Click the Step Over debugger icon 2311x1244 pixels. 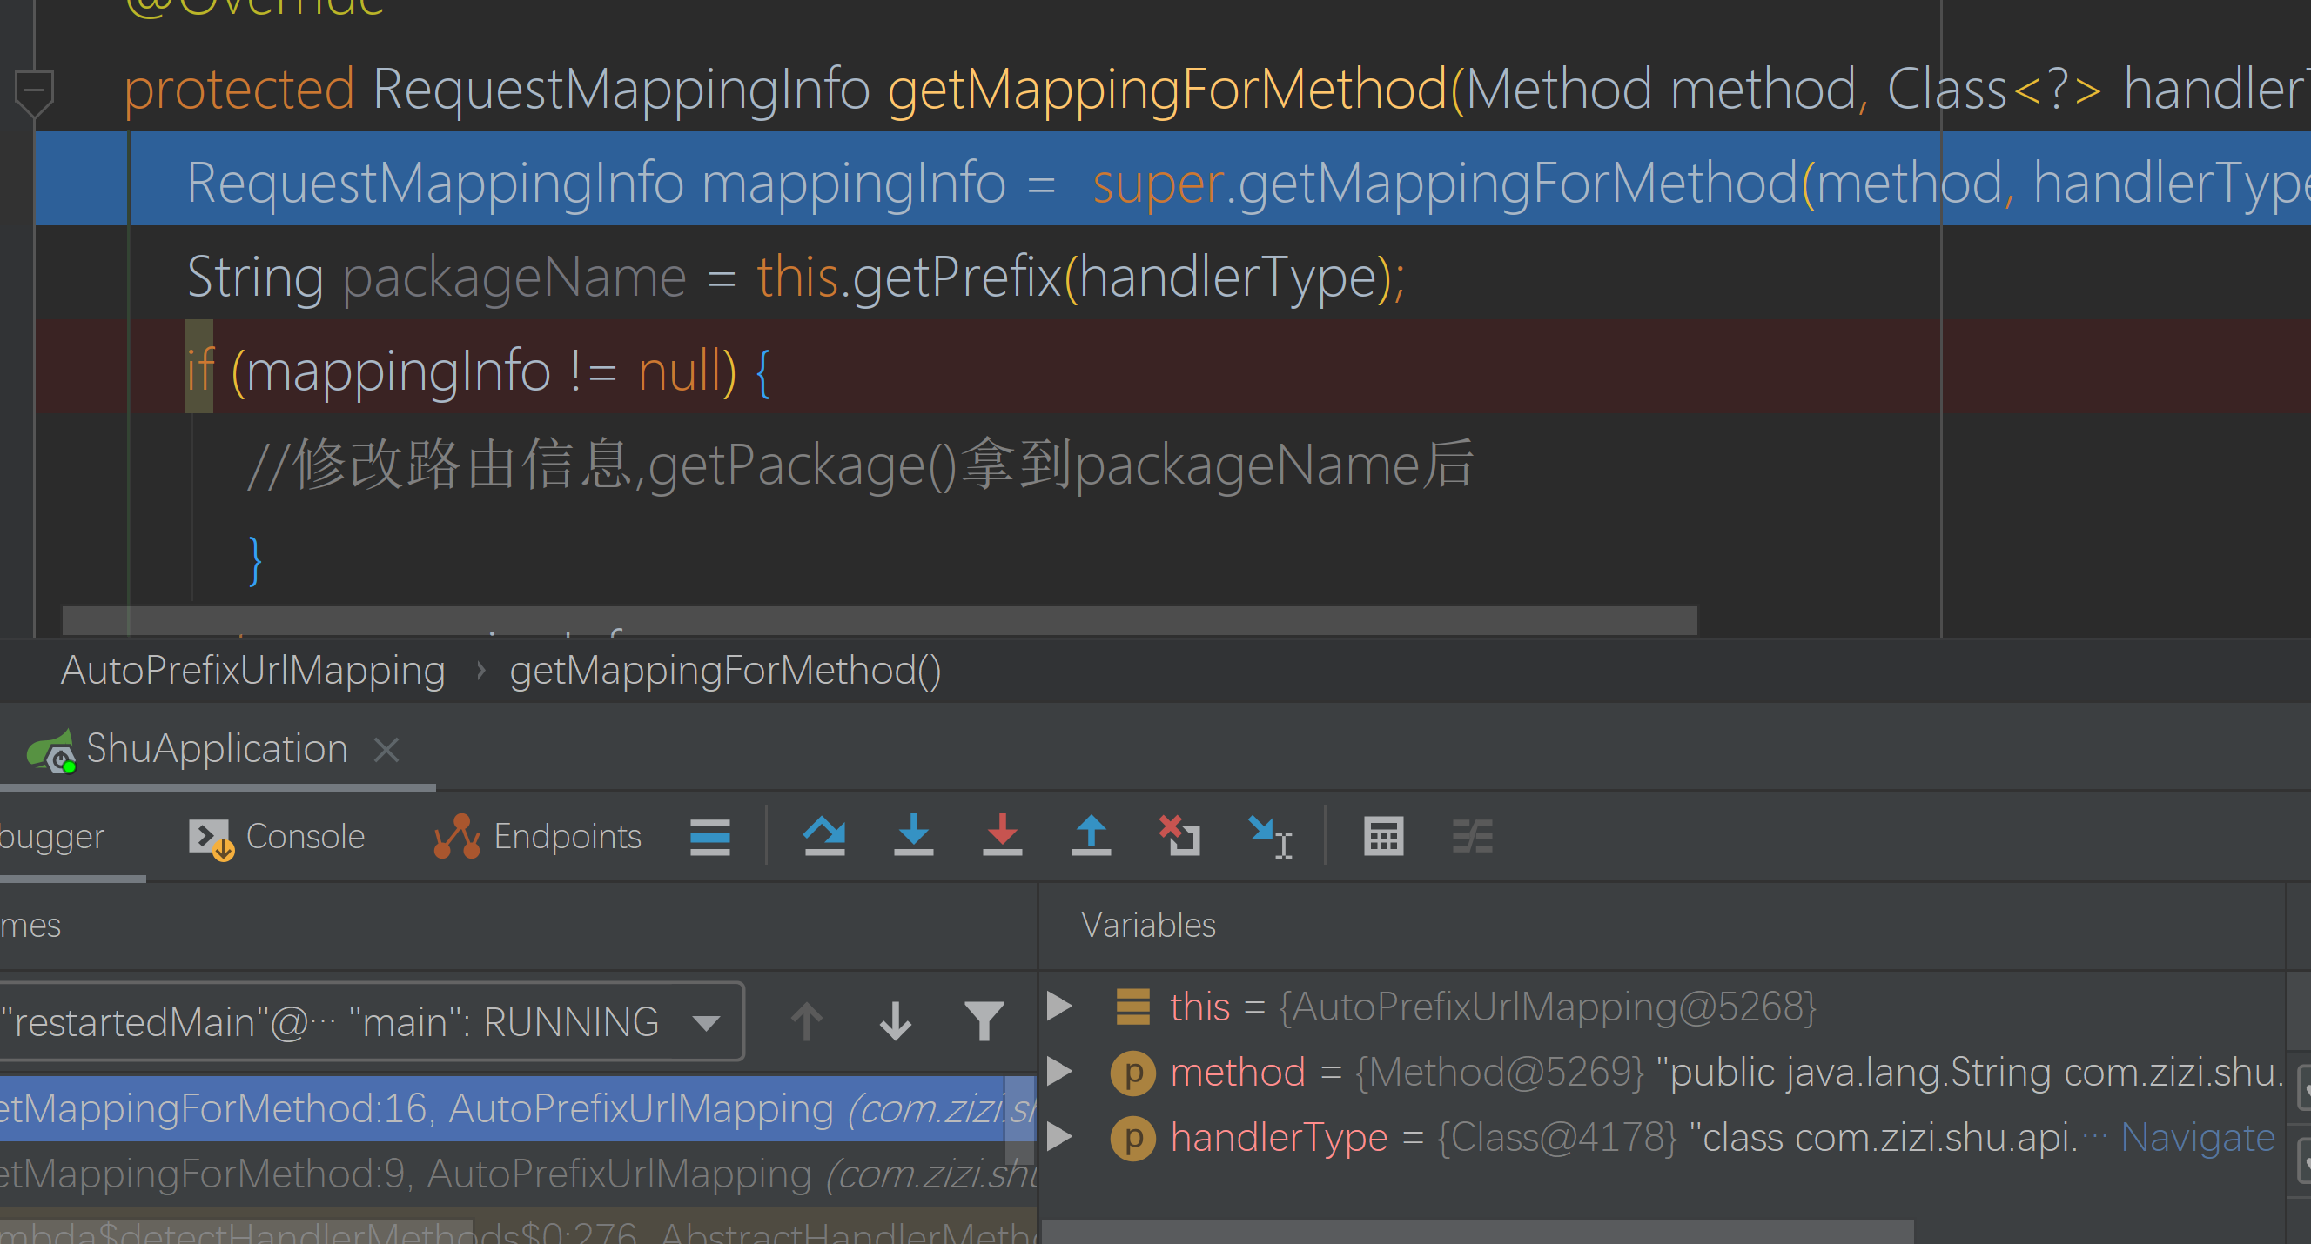[x=823, y=836]
